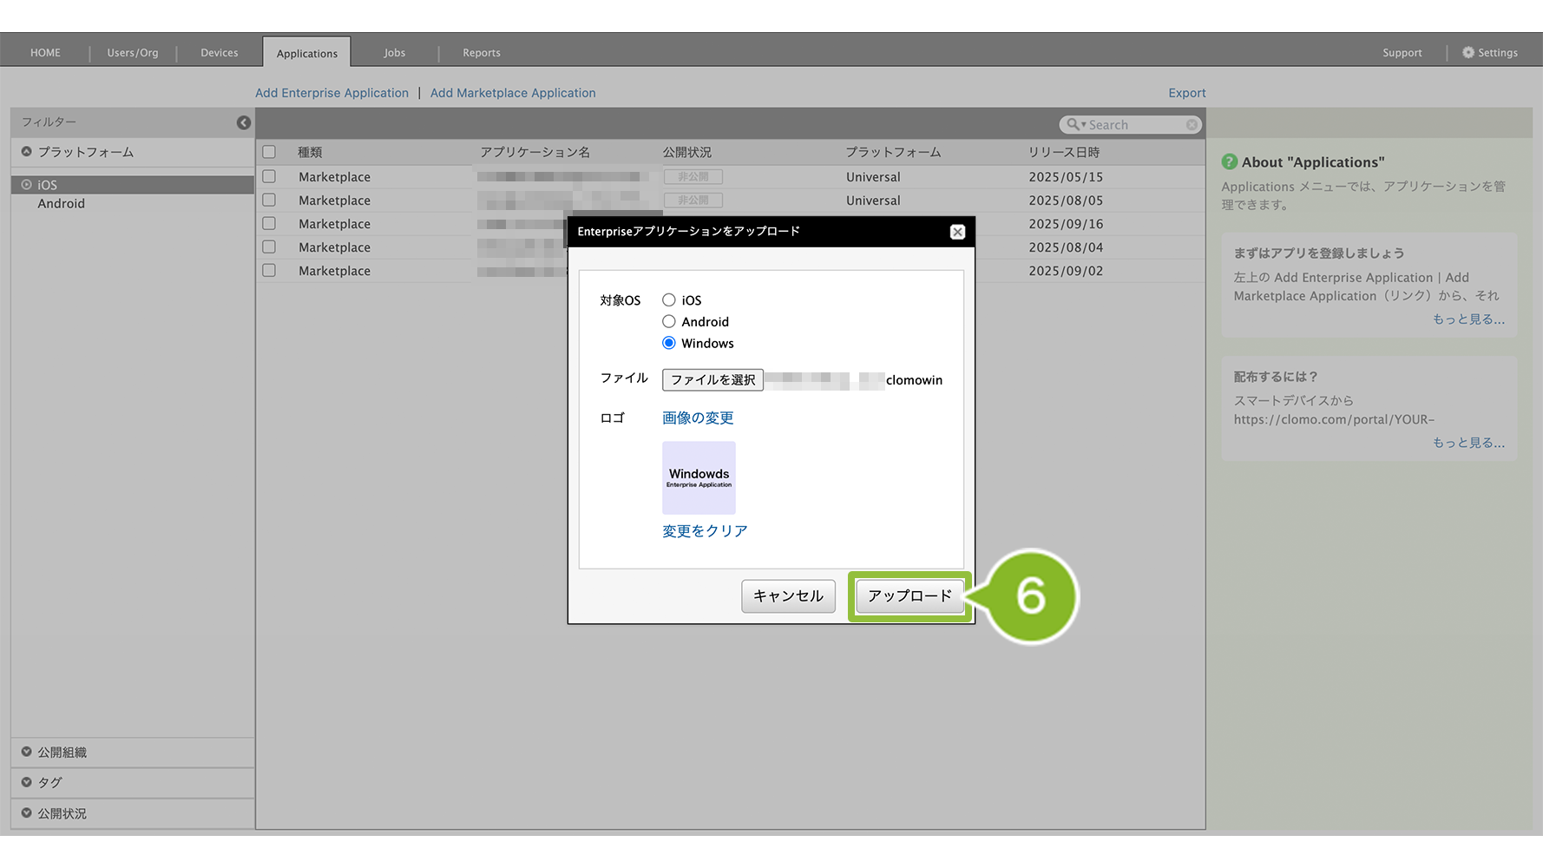
Task: Expand the 公開状況 filter section
Action: coord(27,813)
